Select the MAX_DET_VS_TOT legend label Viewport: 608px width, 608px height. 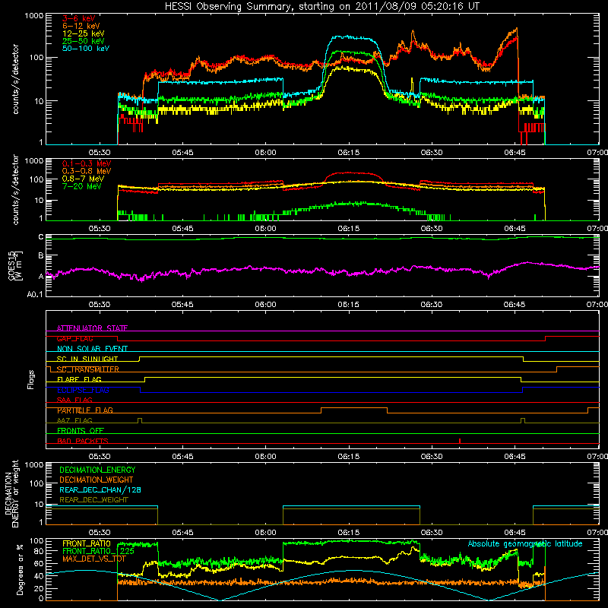coord(94,559)
